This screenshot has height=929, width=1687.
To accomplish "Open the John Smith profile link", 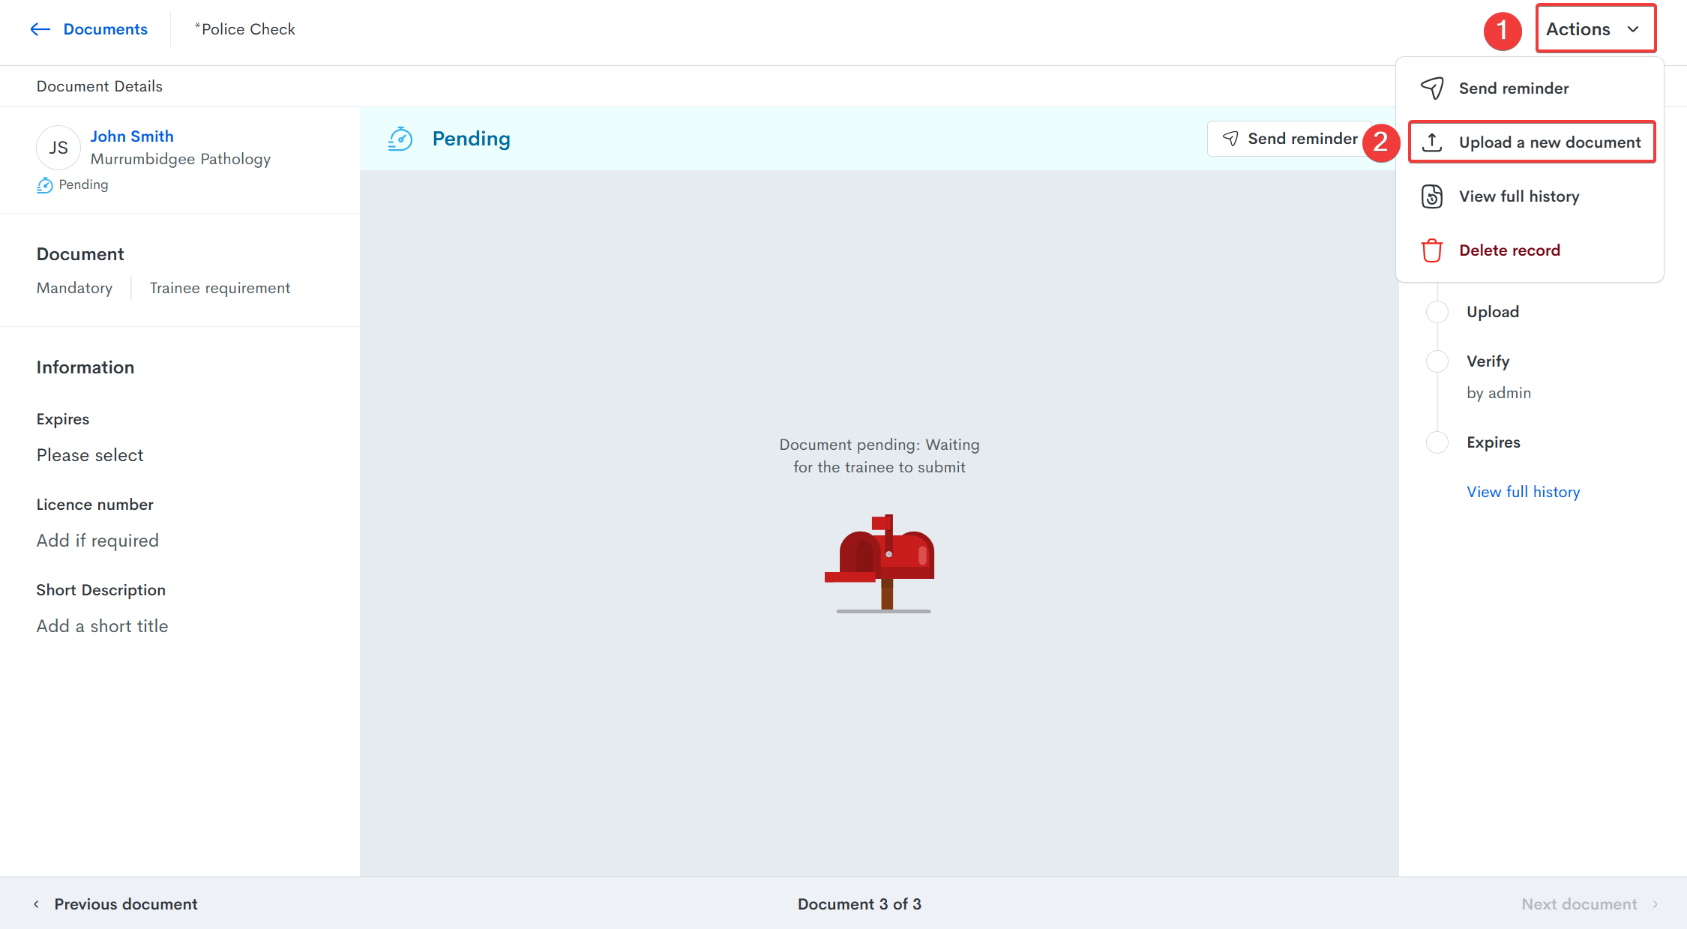I will [132, 136].
